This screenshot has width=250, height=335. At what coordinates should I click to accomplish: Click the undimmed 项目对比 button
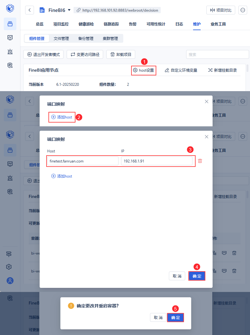pyautogui.click(x=221, y=10)
